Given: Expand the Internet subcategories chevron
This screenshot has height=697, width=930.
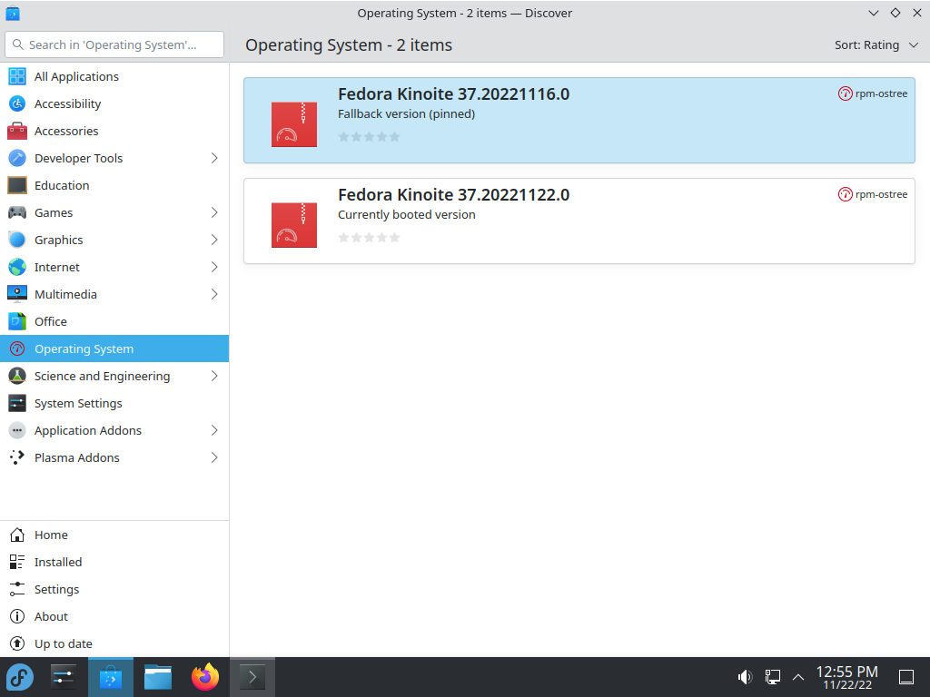Looking at the screenshot, I should (214, 268).
